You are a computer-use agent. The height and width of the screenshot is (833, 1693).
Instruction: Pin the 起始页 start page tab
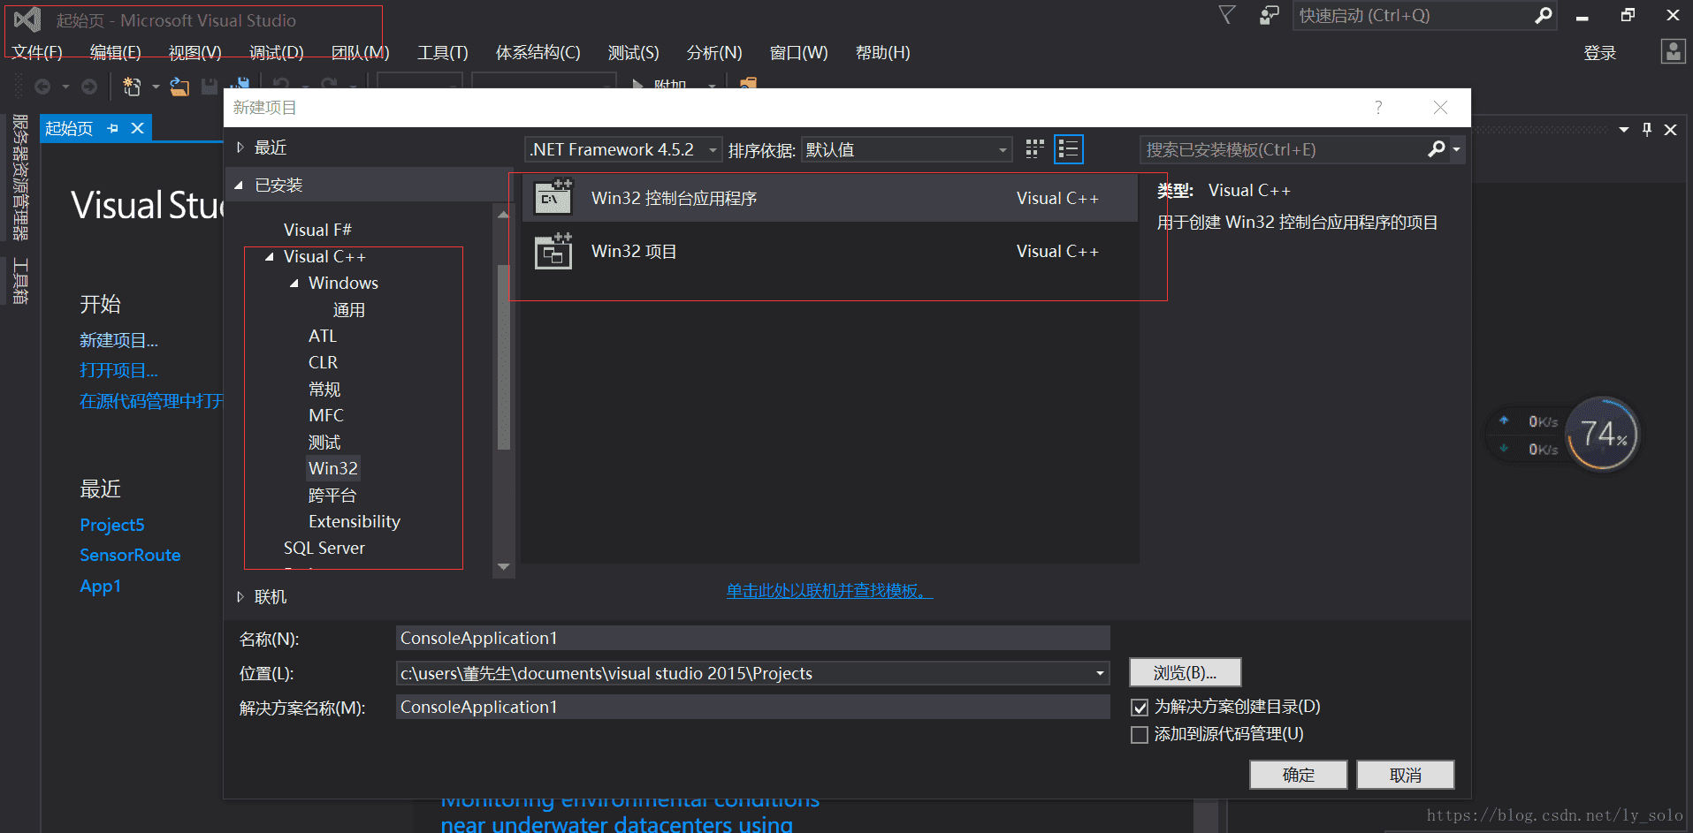click(112, 129)
